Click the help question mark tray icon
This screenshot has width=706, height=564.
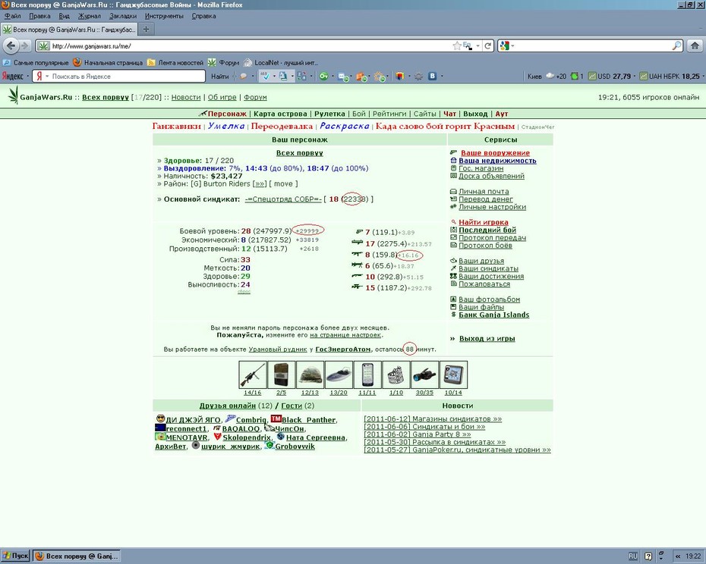pos(648,556)
